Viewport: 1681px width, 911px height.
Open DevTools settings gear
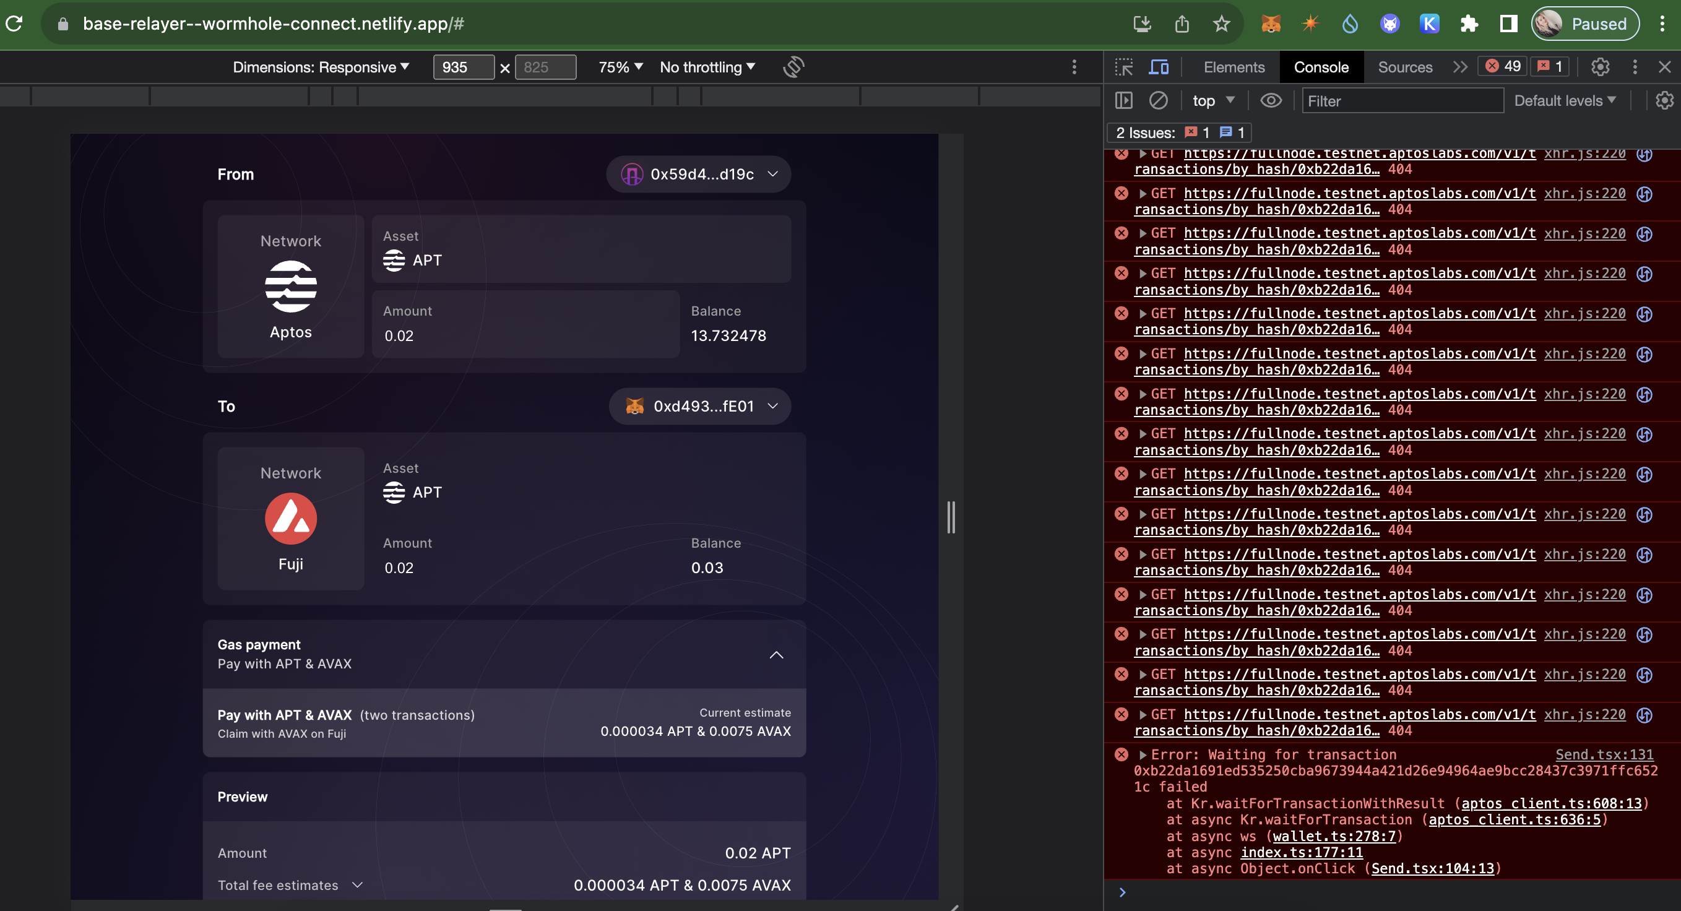pyautogui.click(x=1600, y=67)
